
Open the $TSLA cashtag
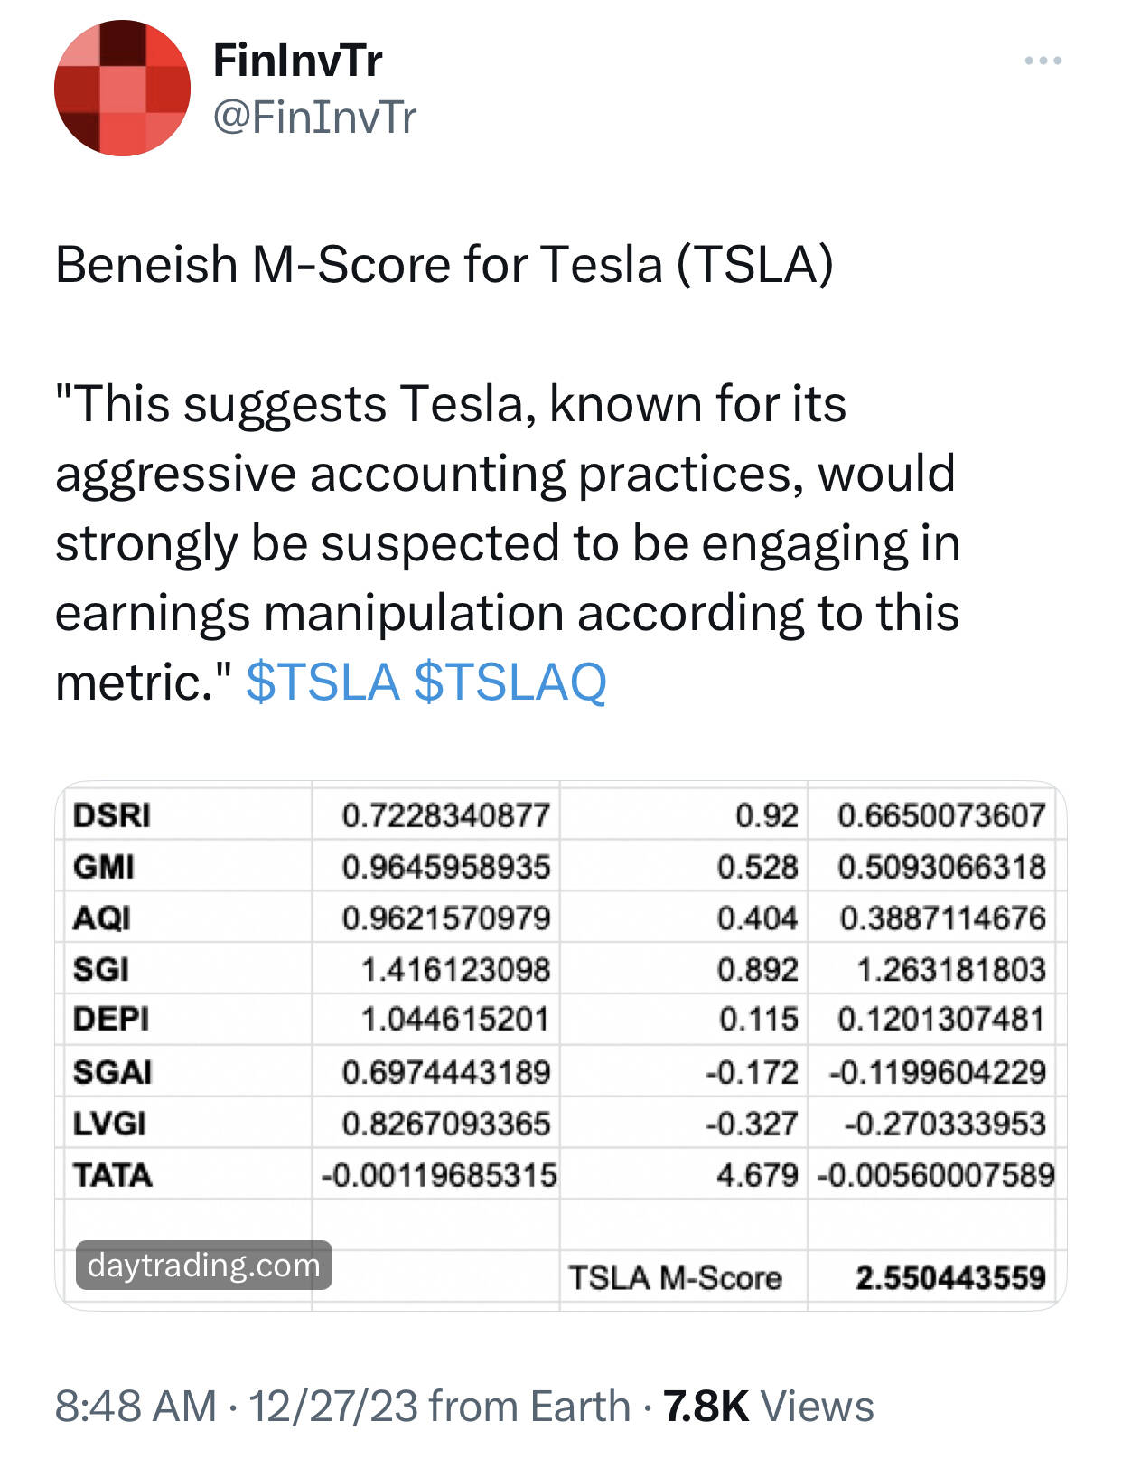(x=323, y=681)
